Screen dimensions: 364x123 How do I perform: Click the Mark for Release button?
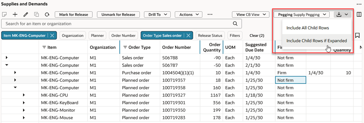pyautogui.click(x=73, y=14)
